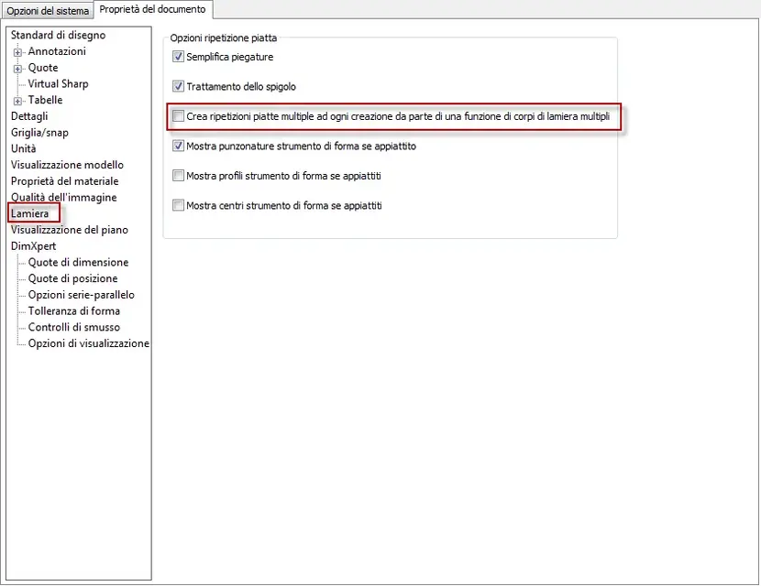Click the Opzioni ripetizione piatta group label
The height and width of the screenshot is (586, 761).
(223, 38)
